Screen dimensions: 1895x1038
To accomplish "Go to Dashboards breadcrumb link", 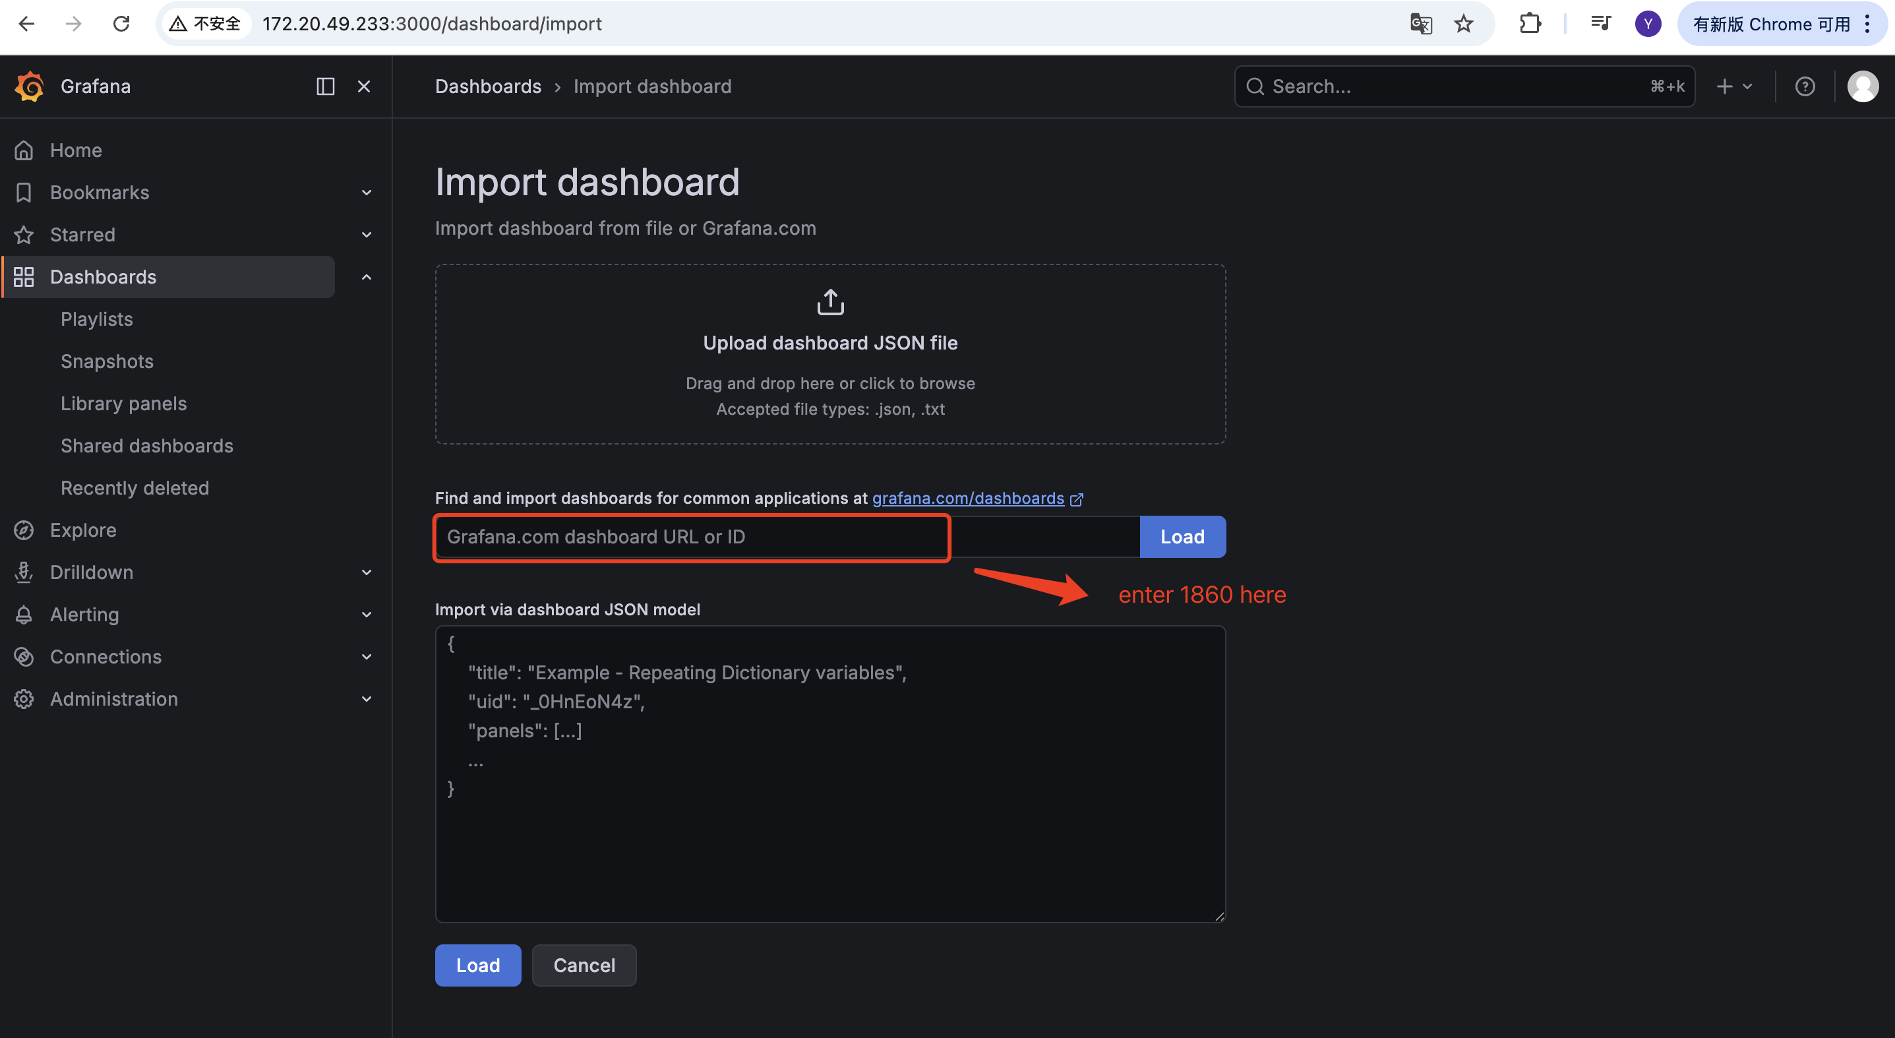I will pyautogui.click(x=488, y=86).
